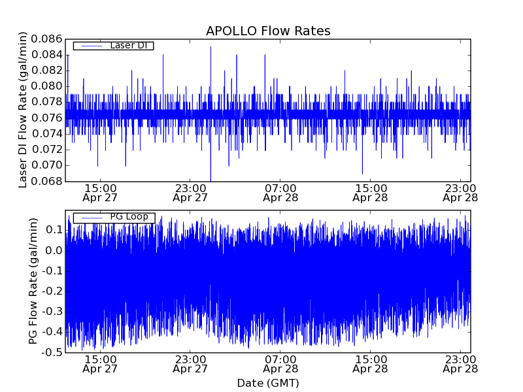Select the 0.082 y-axis tick label
This screenshot has width=523, height=392.
(46, 71)
